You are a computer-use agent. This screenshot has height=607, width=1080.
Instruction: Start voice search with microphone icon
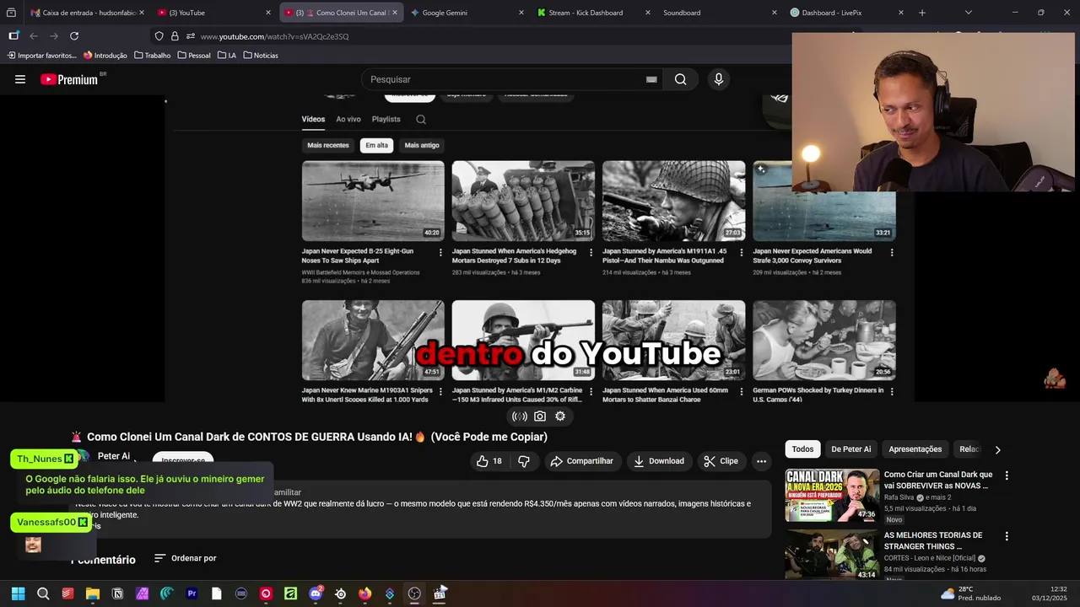click(719, 79)
